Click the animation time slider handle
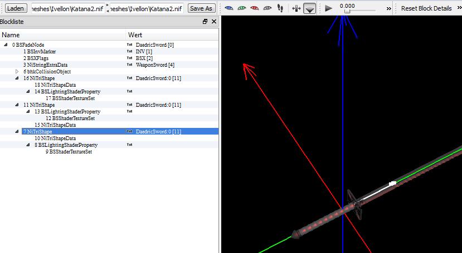This screenshot has height=253, width=462. [x=347, y=11]
